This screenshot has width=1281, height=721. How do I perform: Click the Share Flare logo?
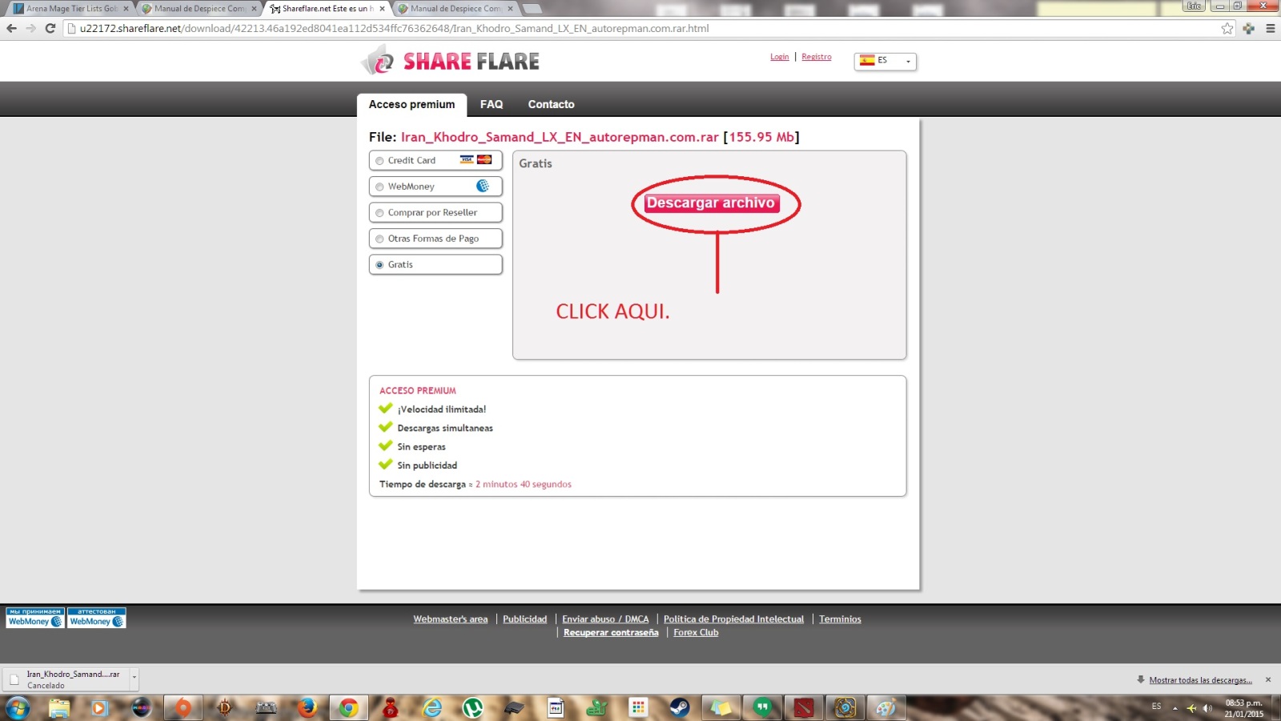[x=450, y=60]
